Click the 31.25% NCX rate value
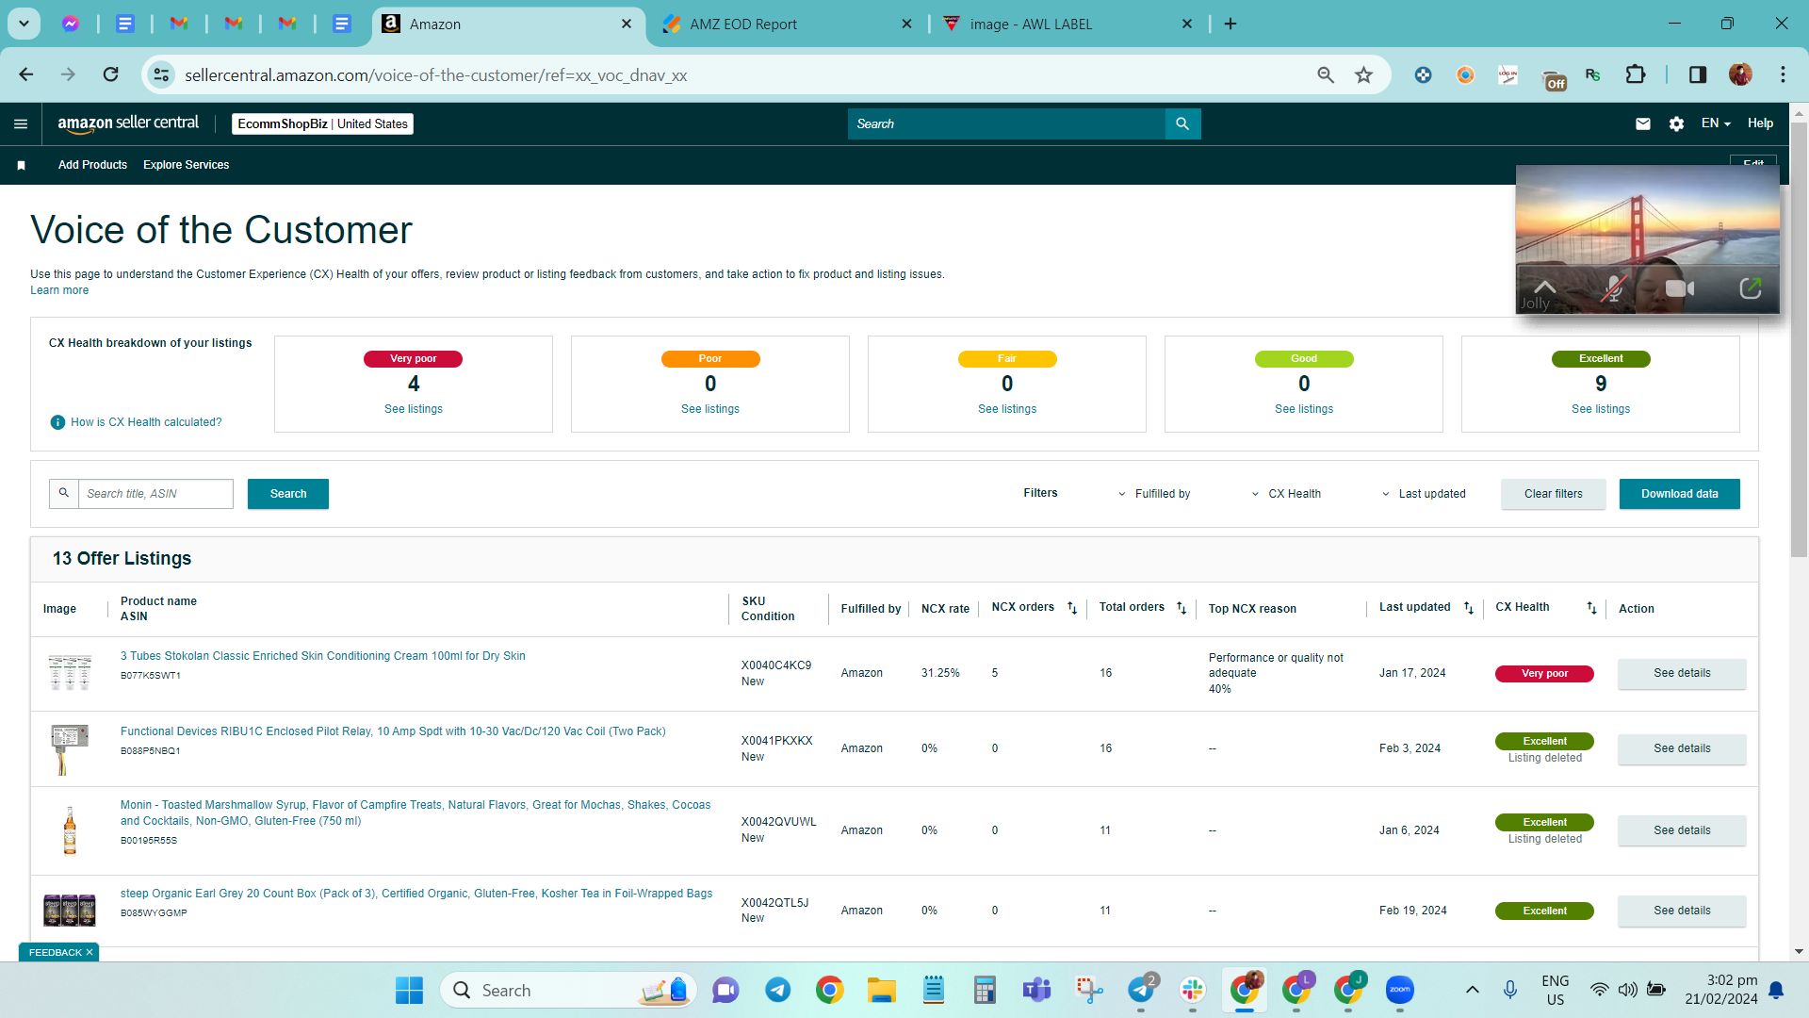The height and width of the screenshot is (1018, 1809). [940, 673]
